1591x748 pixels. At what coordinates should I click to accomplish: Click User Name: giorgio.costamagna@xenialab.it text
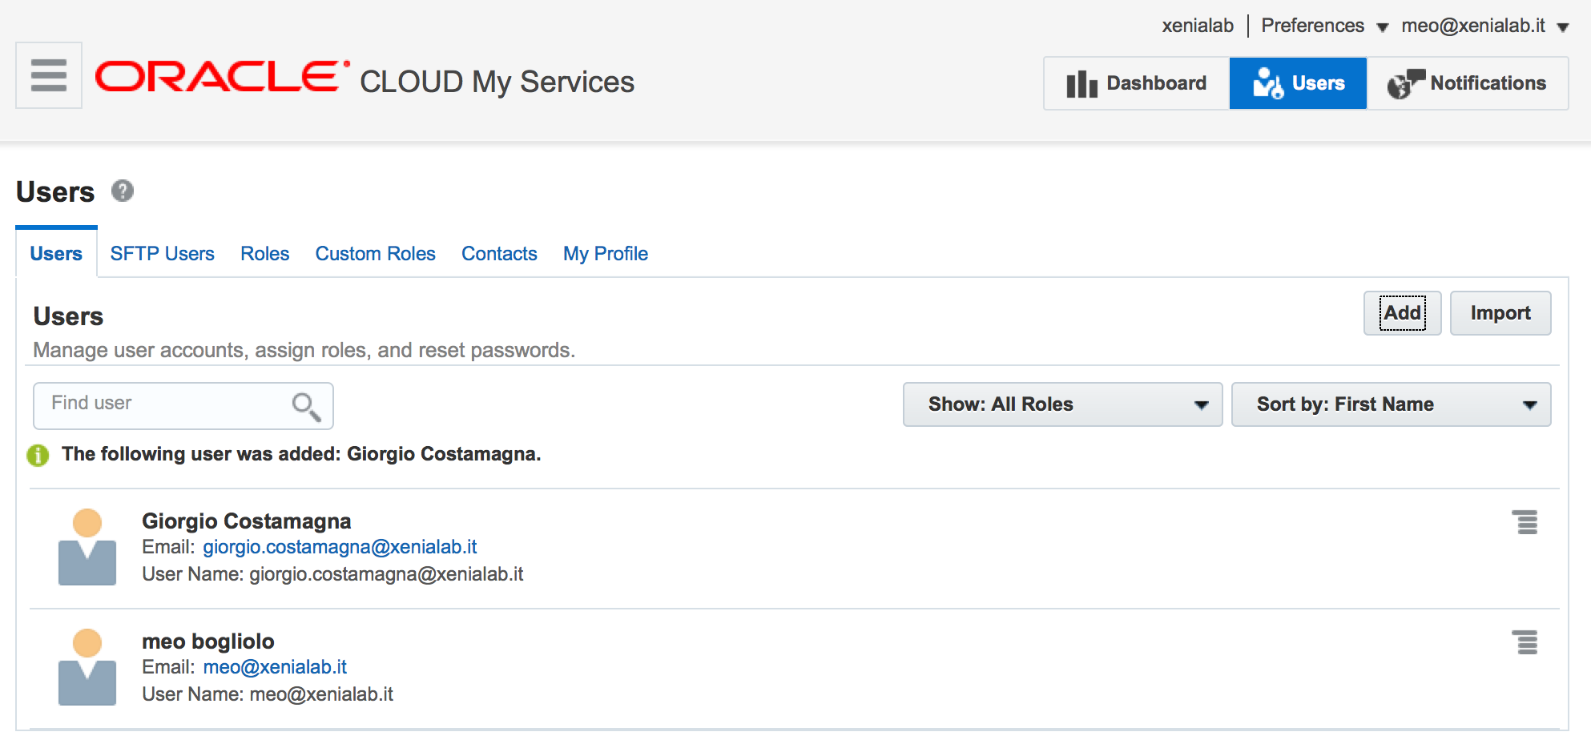[332, 574]
